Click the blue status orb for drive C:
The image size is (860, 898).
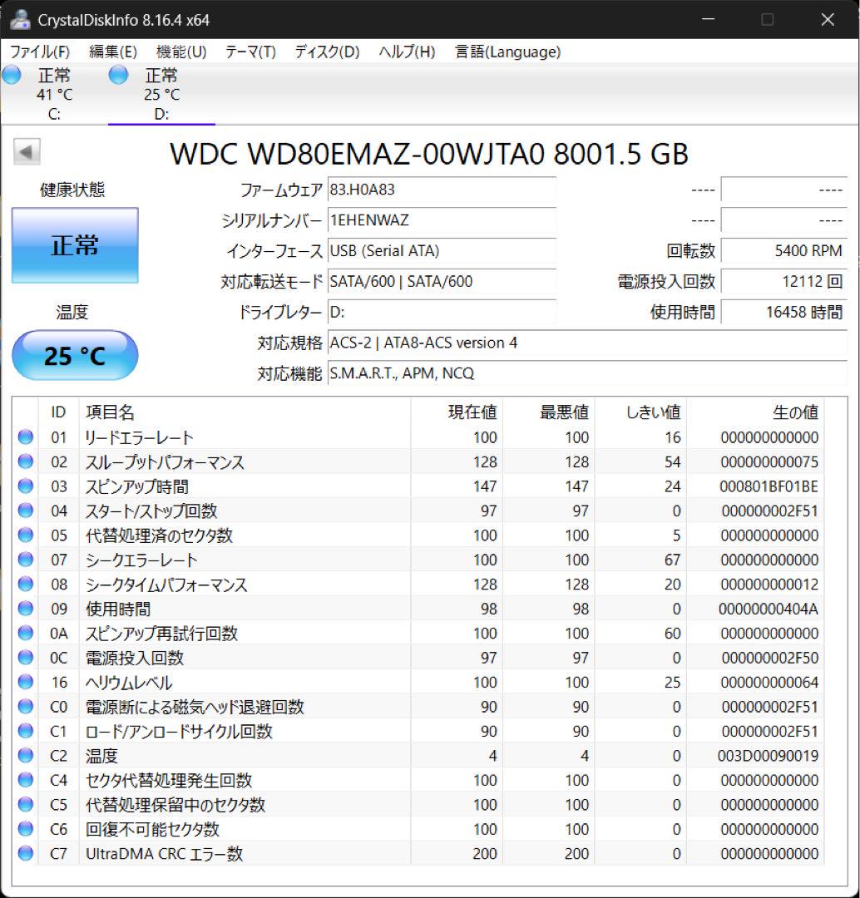coord(12,75)
